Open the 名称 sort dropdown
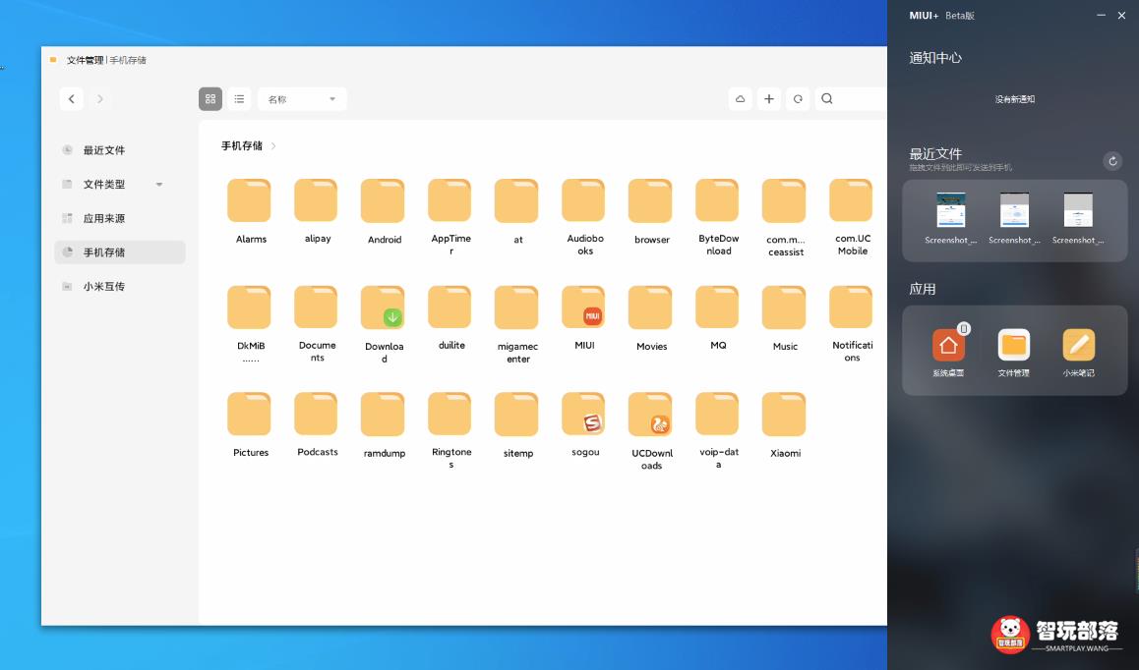 [x=302, y=99]
